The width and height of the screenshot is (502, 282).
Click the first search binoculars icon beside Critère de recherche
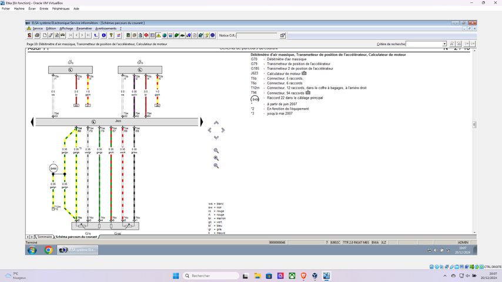coord(452,44)
